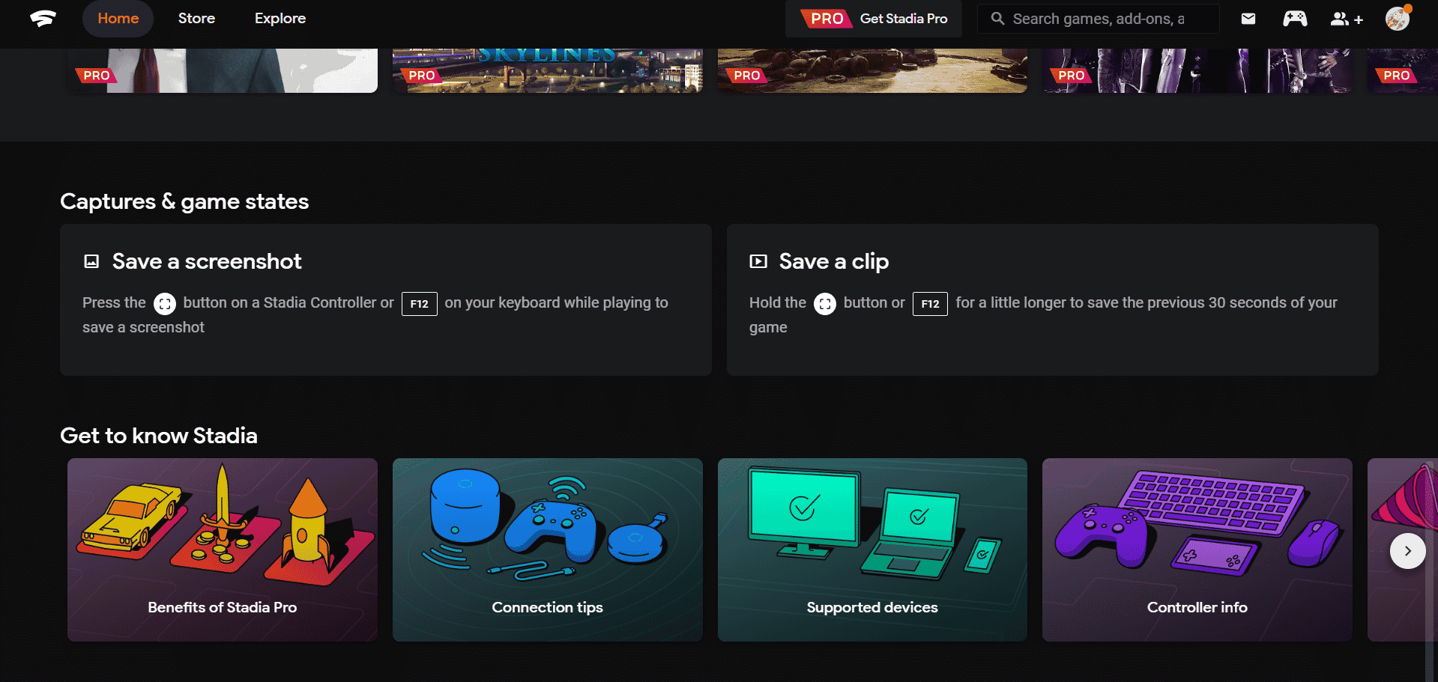This screenshot has height=682, width=1438.
Task: Click inside the search games input field
Action: point(1102,18)
